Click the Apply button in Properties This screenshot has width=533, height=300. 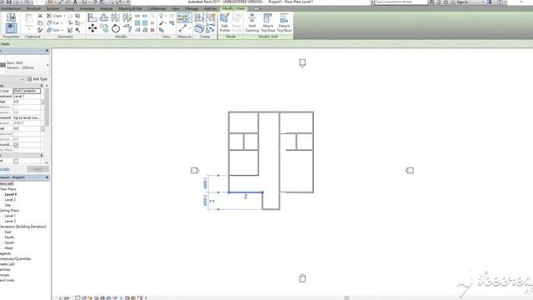coord(37,169)
